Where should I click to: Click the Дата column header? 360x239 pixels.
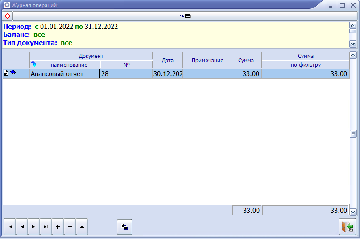pyautogui.click(x=167, y=60)
